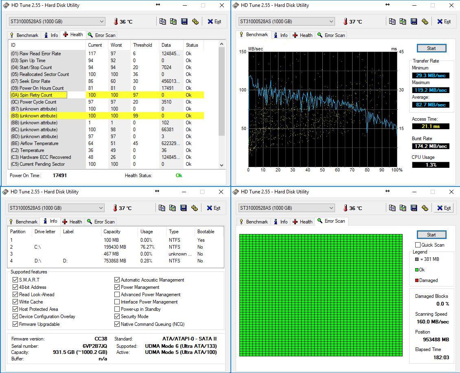The height and width of the screenshot is (373, 460).
Task: Click HD Tune app icon in Info window title bar
Action: coord(5,192)
